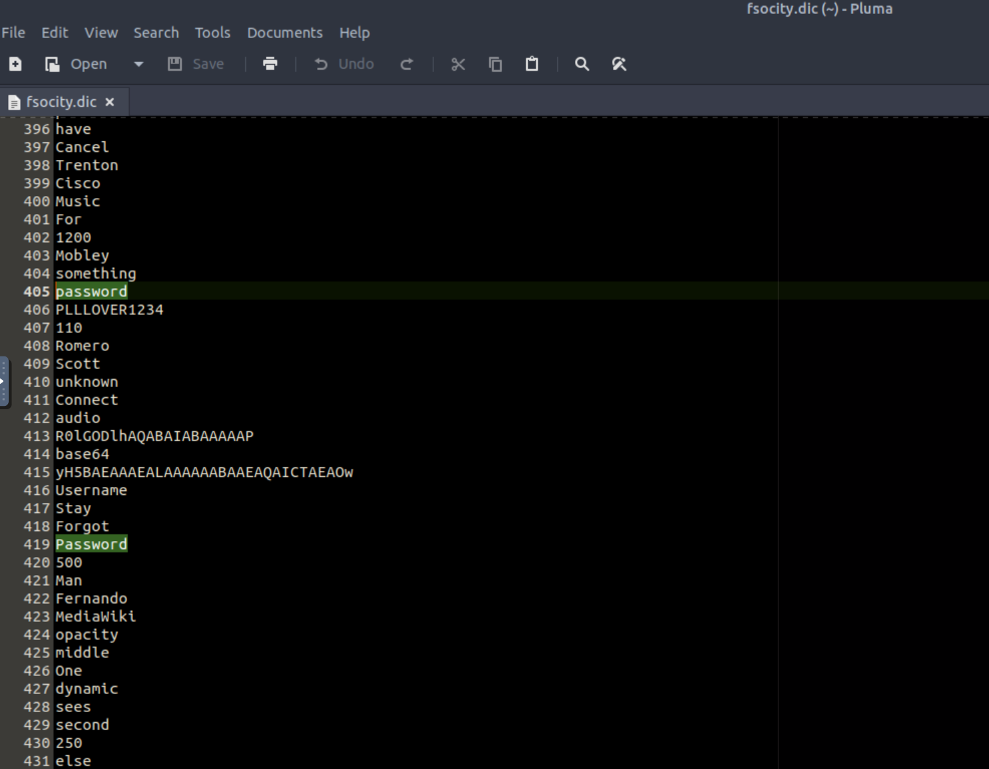
Task: Open the Documents menu
Action: pos(285,33)
